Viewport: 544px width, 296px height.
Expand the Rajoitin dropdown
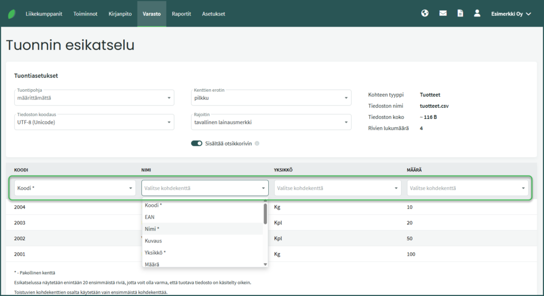coord(271,122)
